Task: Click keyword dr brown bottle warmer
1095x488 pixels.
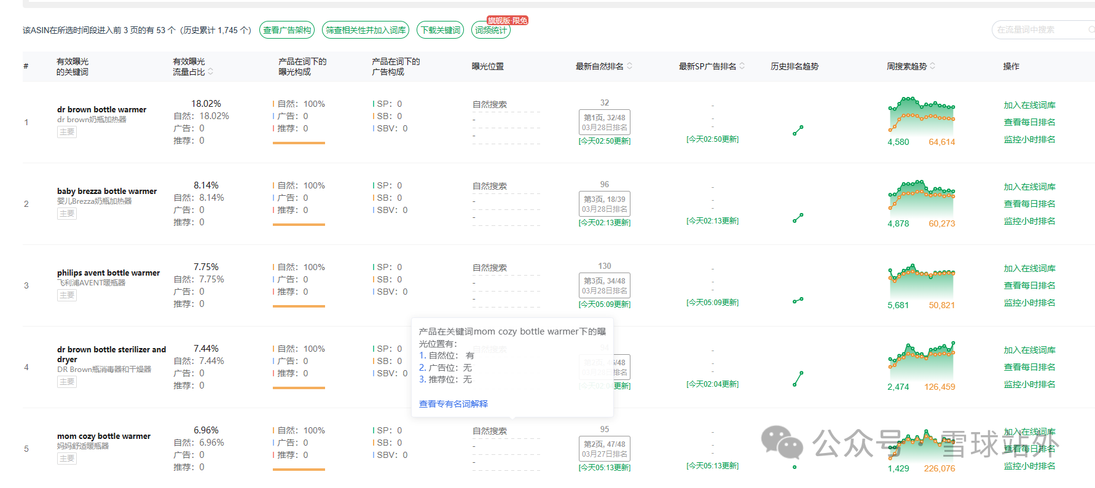Action: point(102,110)
